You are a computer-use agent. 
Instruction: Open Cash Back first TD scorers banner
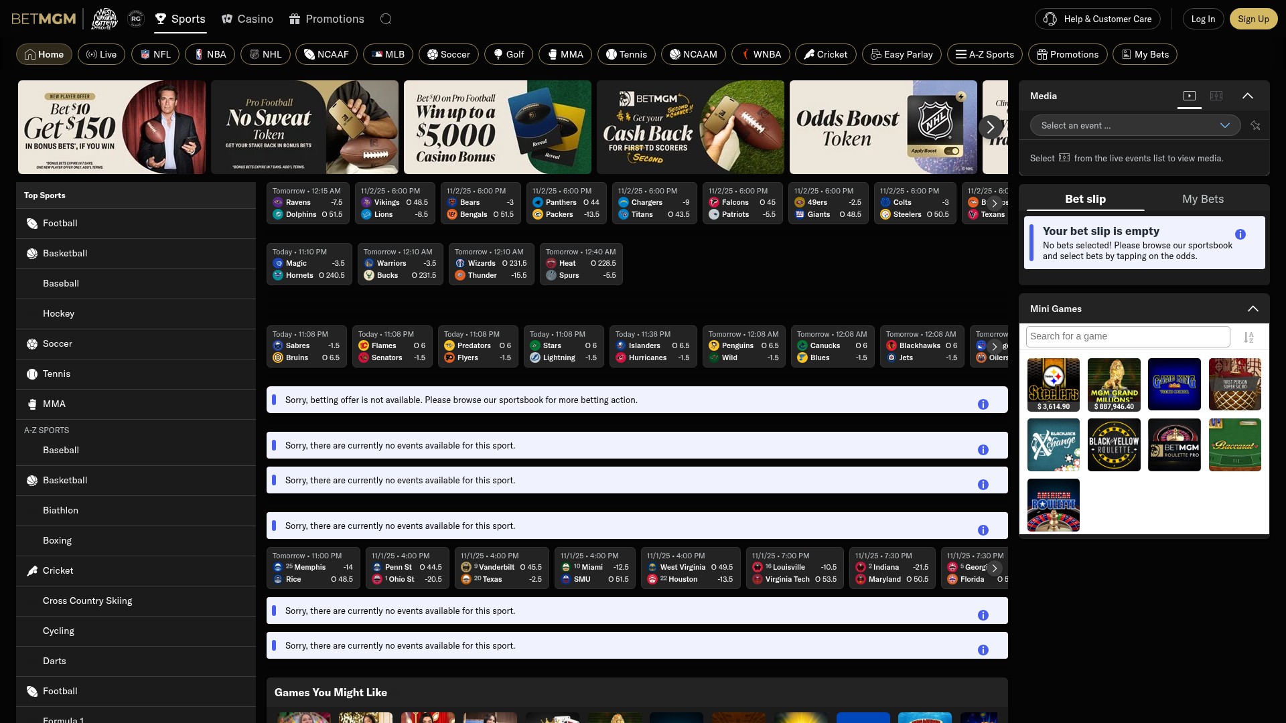point(691,127)
